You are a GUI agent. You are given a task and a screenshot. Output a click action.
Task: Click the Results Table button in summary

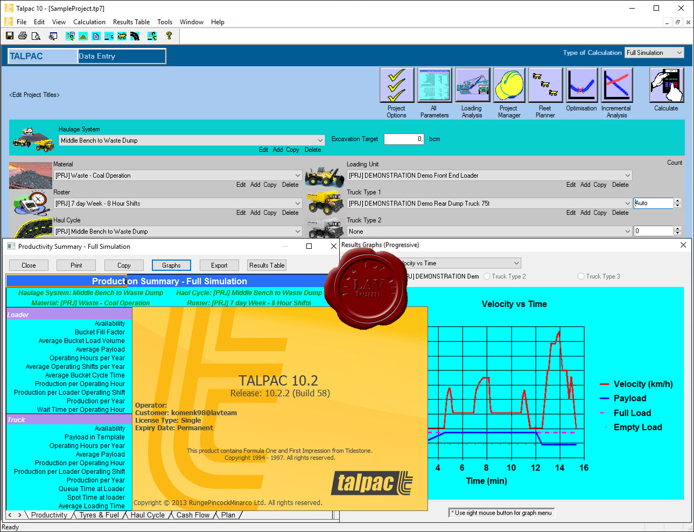pos(267,265)
